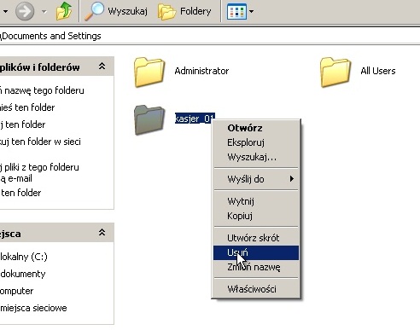
Task: Click the Views grid icon
Action: 236,12
